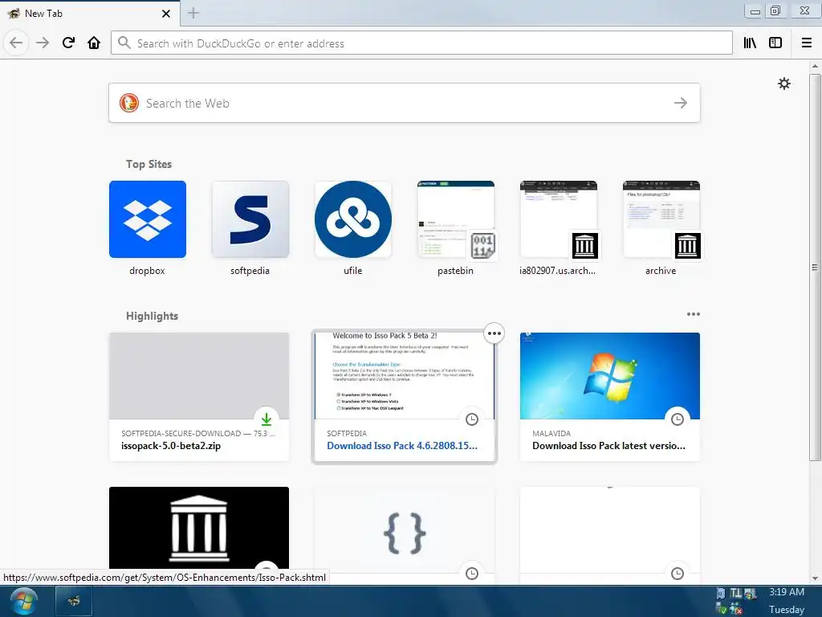Click the page vertical scrollbar
This screenshot has height=617, width=822.
click(x=815, y=268)
